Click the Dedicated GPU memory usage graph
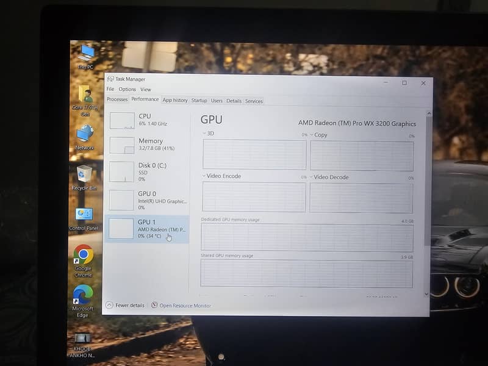The width and height of the screenshot is (488, 366). pos(307,237)
